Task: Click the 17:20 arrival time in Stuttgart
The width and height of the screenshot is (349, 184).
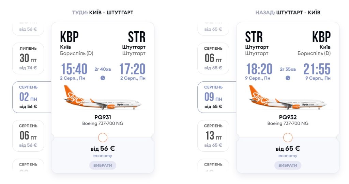Action: tap(132, 69)
